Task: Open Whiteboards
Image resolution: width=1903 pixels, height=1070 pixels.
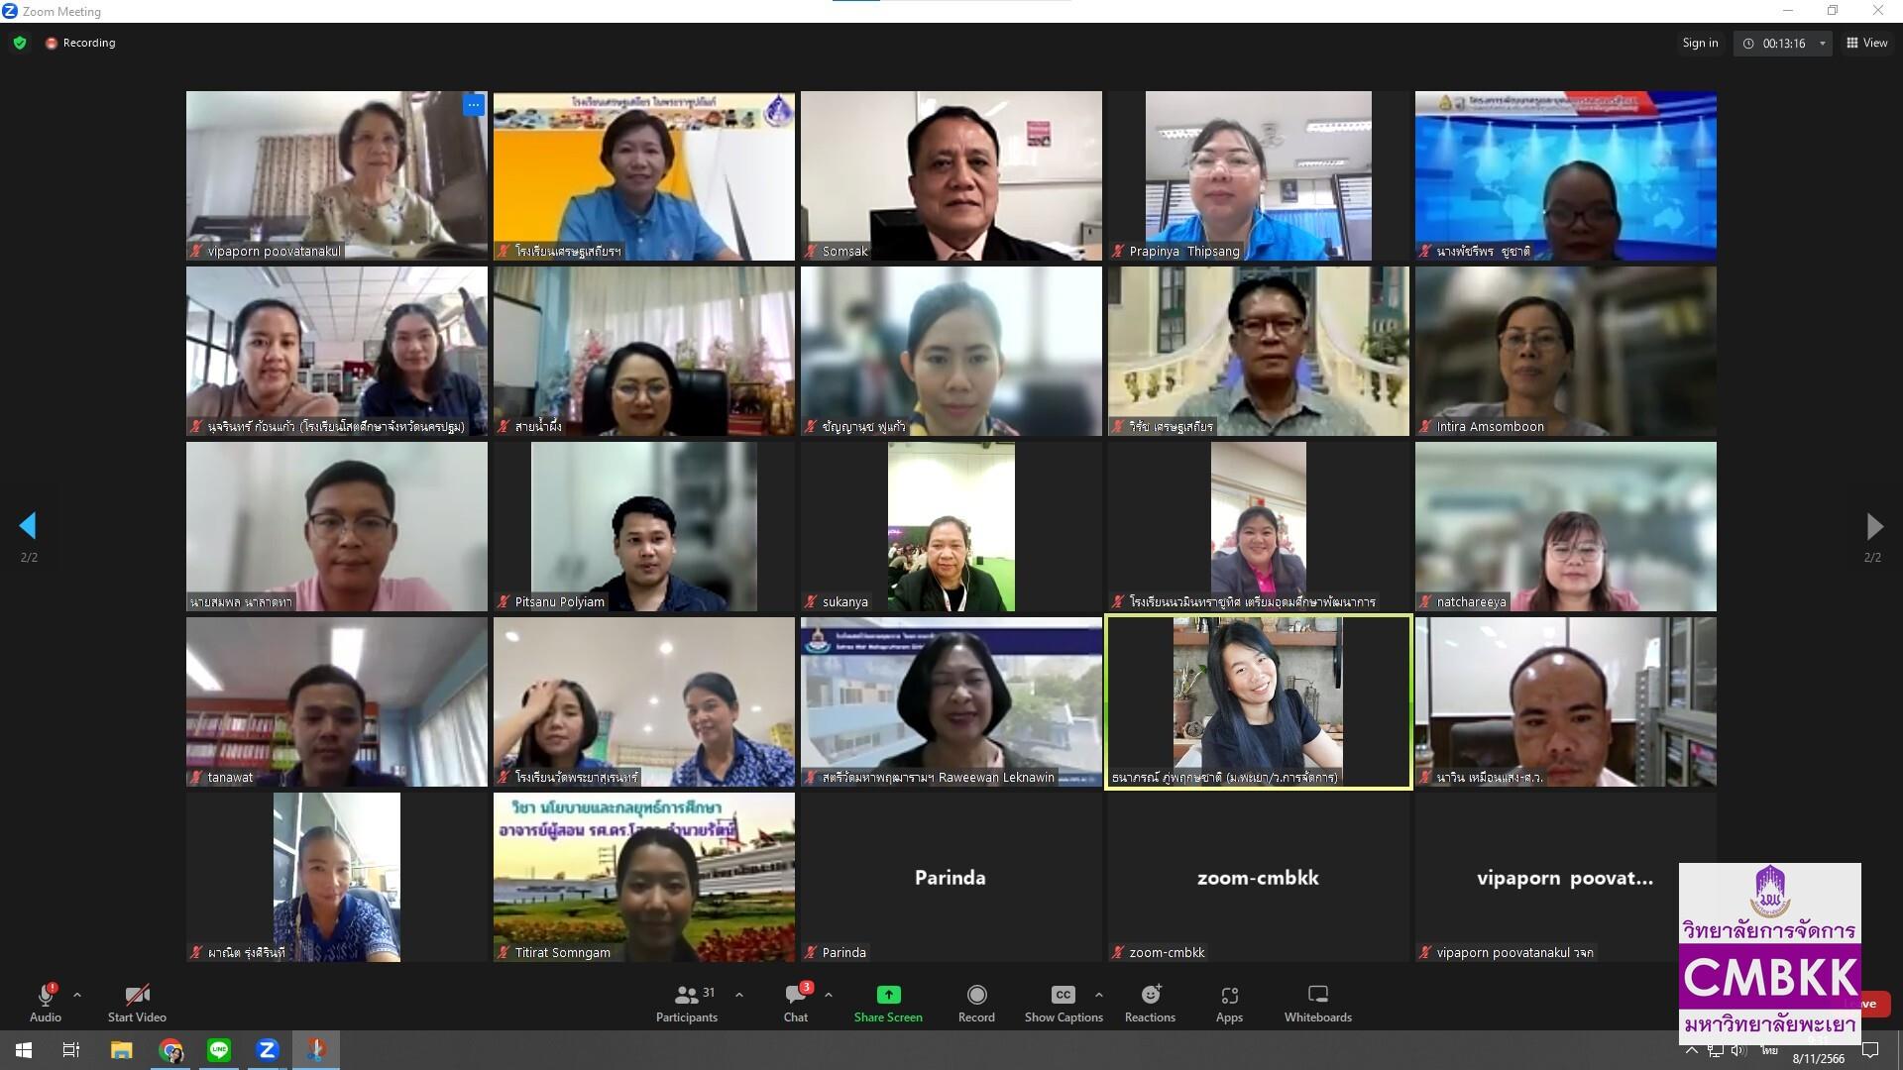Action: tap(1317, 1003)
